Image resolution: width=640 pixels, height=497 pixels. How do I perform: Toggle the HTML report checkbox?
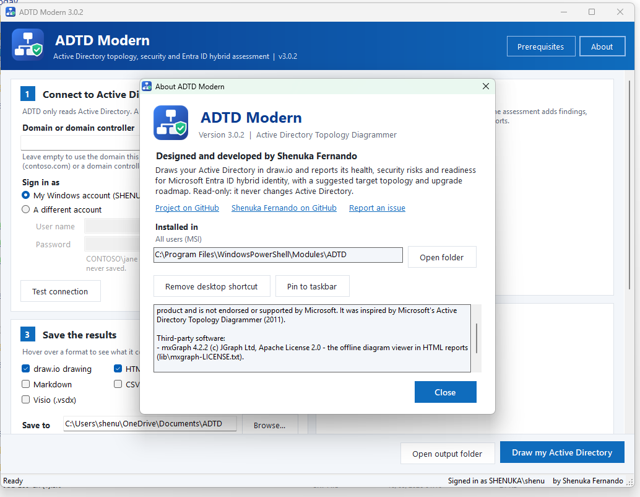click(x=118, y=369)
